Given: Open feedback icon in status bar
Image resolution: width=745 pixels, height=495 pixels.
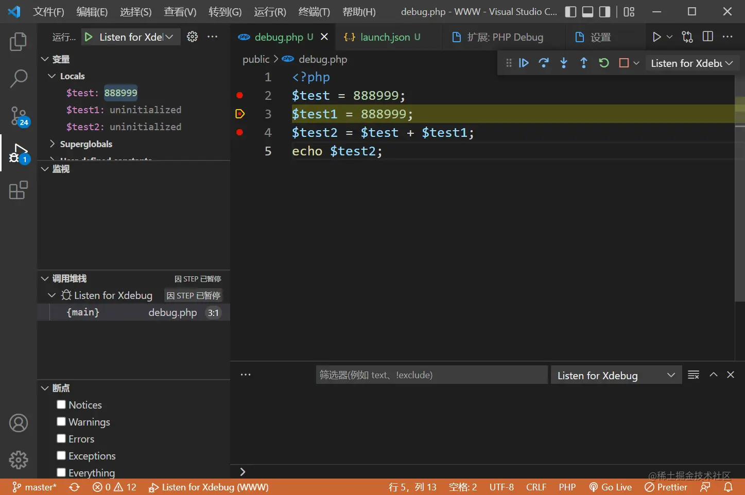Looking at the screenshot, I should tap(705, 487).
